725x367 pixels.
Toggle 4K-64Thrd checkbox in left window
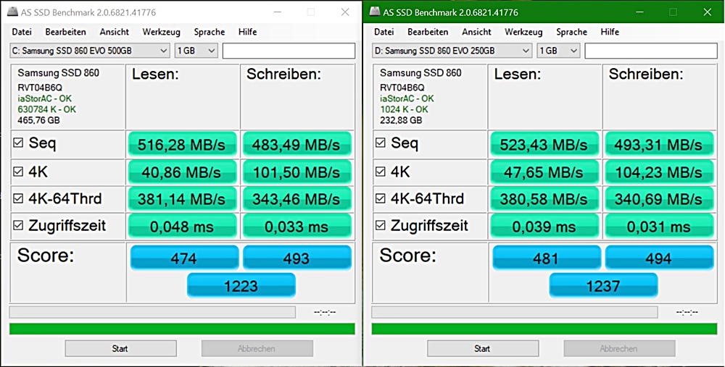pyautogui.click(x=18, y=198)
